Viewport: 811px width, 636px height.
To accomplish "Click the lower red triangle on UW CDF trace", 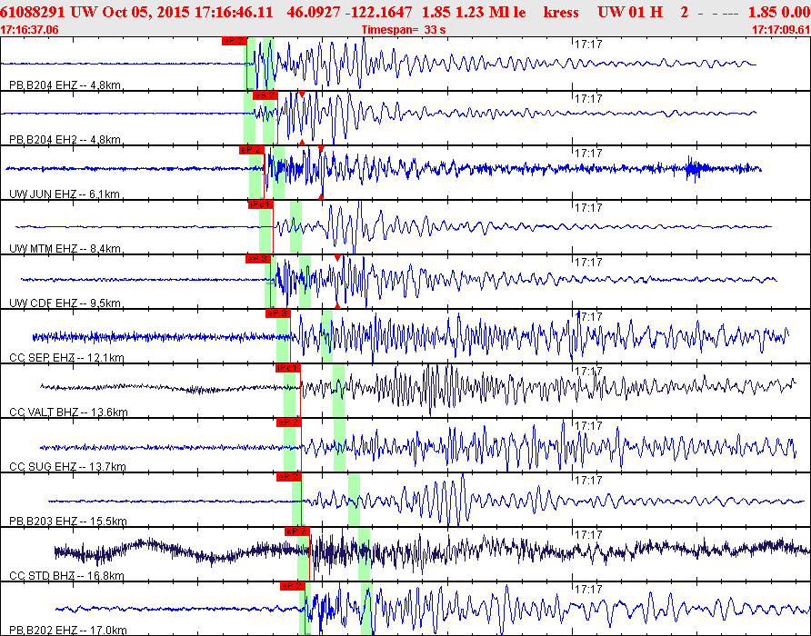I will click(337, 306).
